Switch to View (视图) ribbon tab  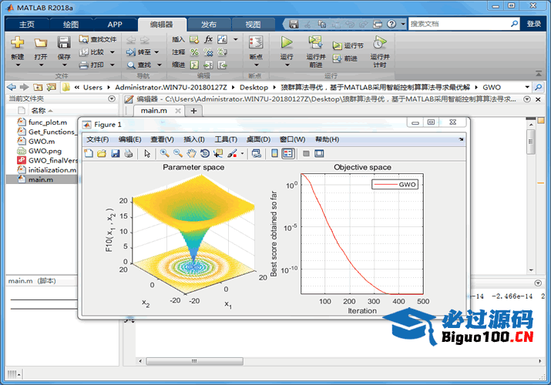tap(253, 24)
